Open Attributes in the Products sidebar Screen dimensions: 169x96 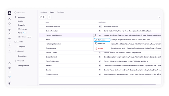pyautogui.click(x=21, y=17)
